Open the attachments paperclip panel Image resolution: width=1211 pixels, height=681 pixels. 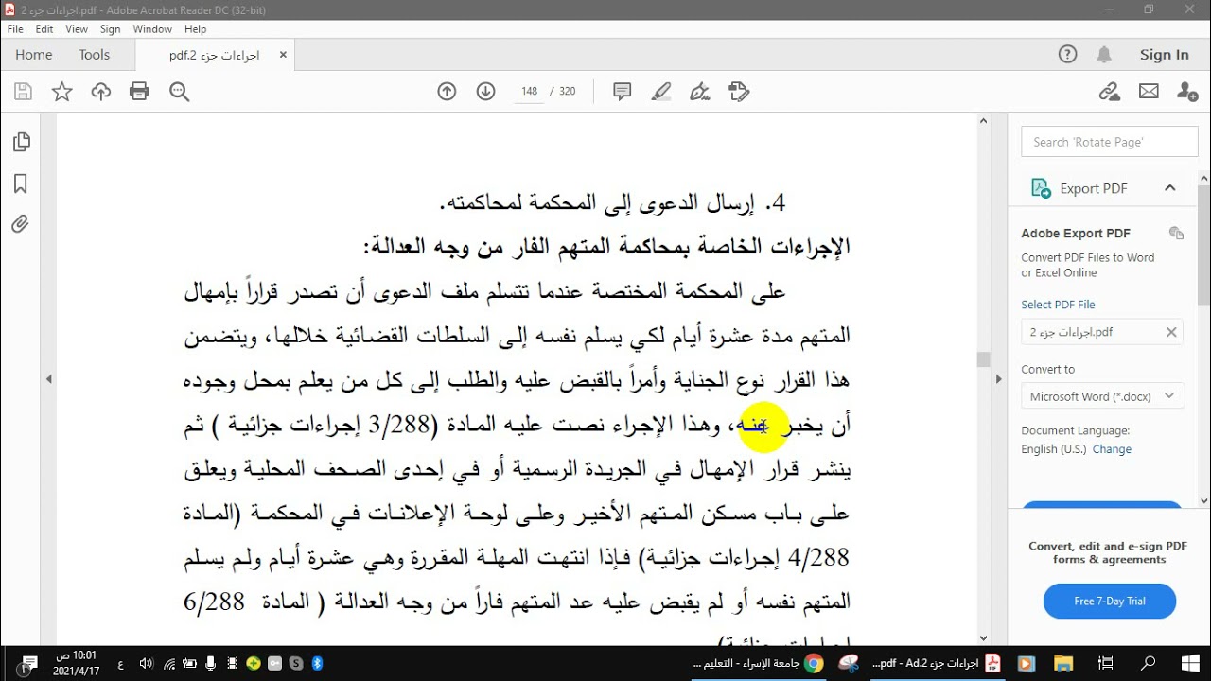[21, 224]
